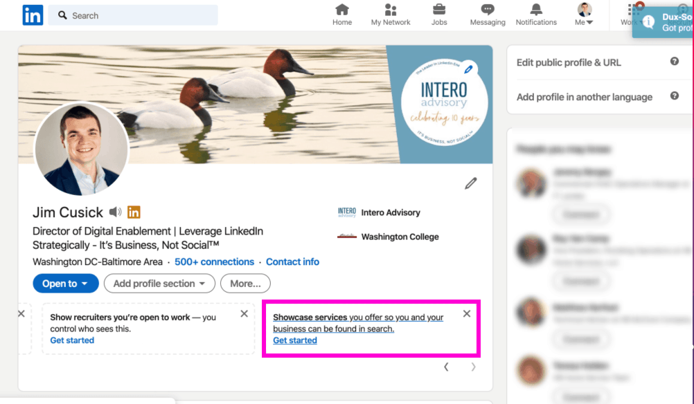694x404 pixels.
Task: Dismiss the open to work card
Action: pyautogui.click(x=244, y=314)
